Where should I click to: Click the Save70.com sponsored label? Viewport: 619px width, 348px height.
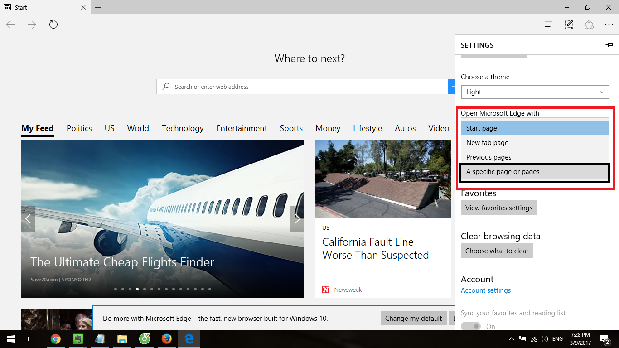coord(61,280)
